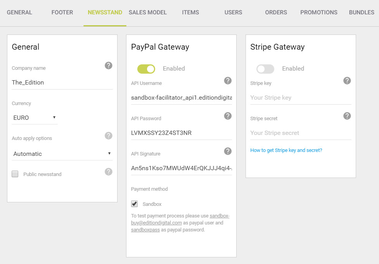This screenshot has width=379, height=264.
Task: Open help icon for Stripe key
Action: [x=347, y=81]
